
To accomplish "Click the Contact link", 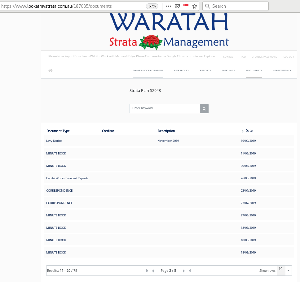I will click(x=229, y=57).
